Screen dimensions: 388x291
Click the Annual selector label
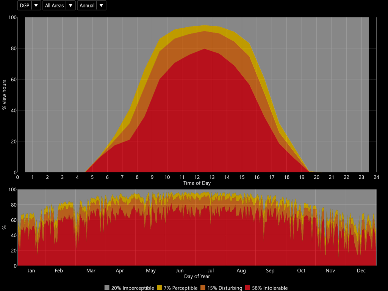(x=87, y=6)
